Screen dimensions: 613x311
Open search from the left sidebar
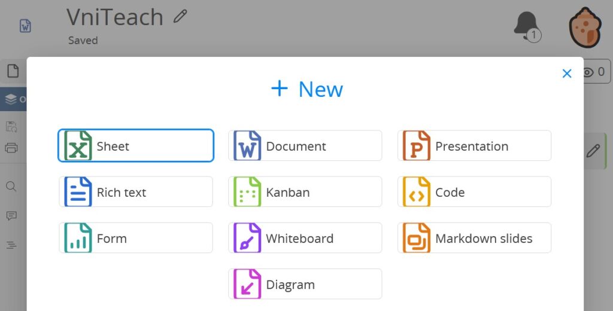11,187
